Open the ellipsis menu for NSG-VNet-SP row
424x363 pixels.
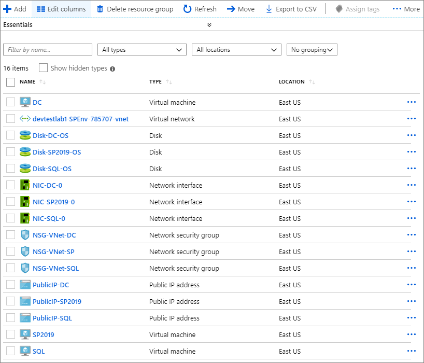(x=411, y=252)
